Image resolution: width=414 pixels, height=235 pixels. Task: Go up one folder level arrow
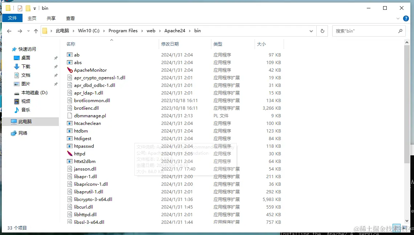tap(36, 31)
